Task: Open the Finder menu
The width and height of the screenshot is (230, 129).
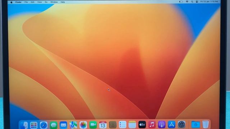Action: coord(18,2)
